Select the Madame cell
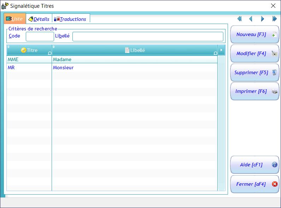This screenshot has height=208, width=281. point(135,59)
